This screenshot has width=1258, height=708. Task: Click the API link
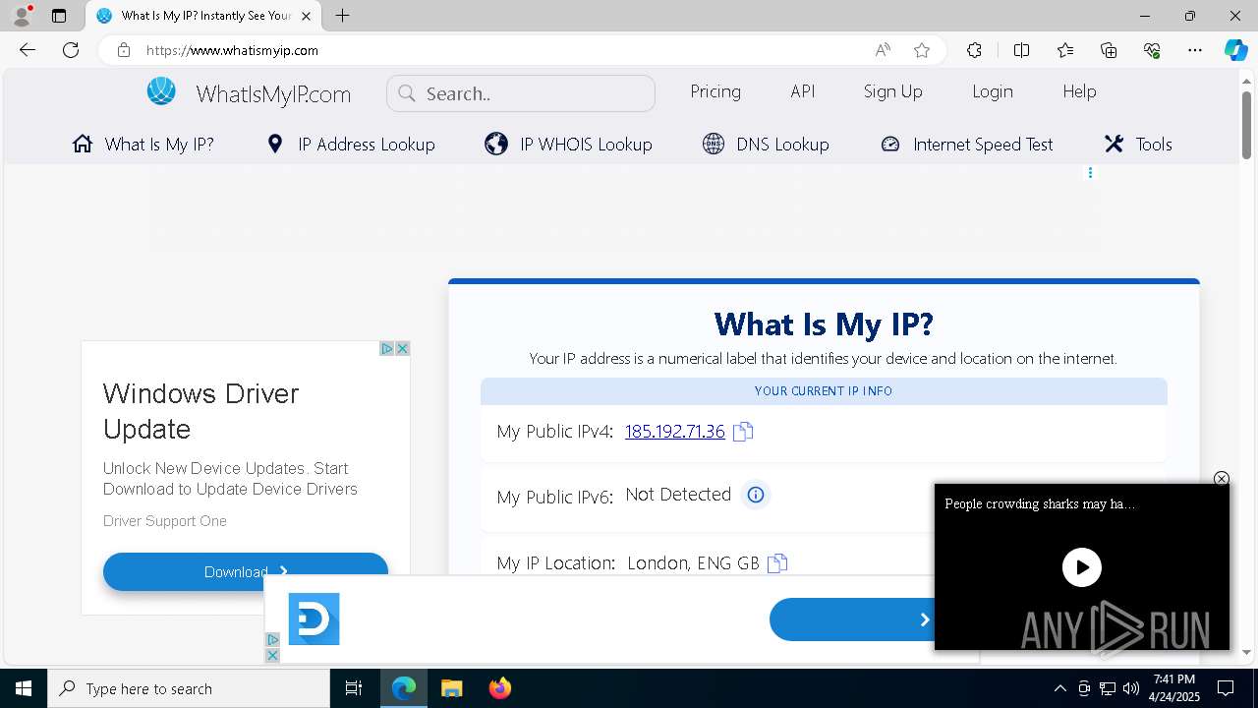coord(803,91)
